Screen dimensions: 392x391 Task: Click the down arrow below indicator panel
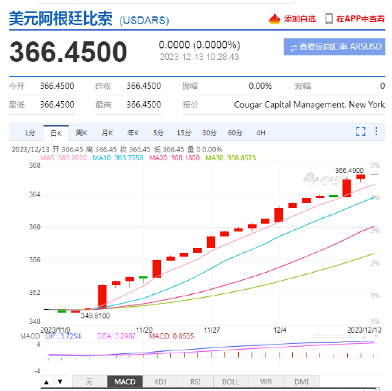60,382
